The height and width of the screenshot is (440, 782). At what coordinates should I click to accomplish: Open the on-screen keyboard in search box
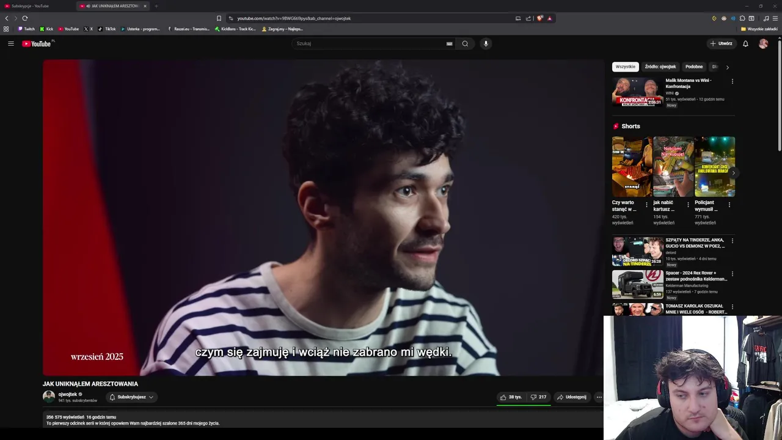[449, 43]
